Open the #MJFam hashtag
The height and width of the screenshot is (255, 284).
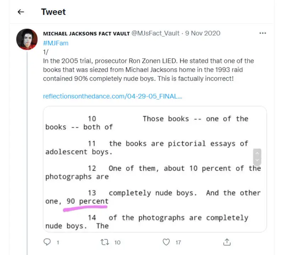(56, 43)
